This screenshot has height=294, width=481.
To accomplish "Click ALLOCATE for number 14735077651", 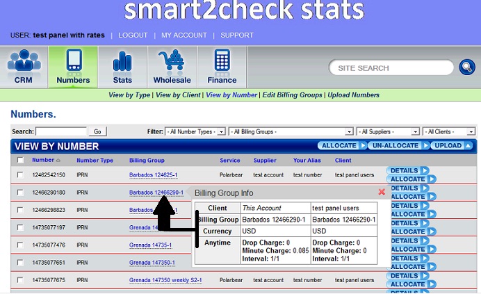I will point(413,267).
